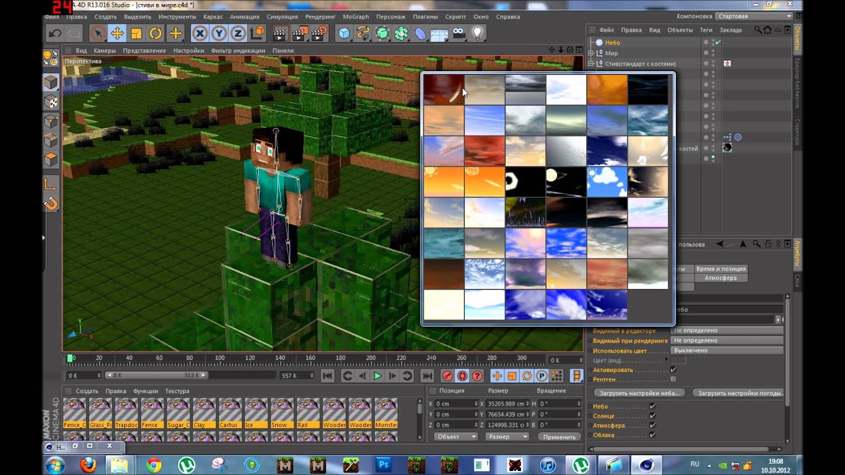Click Make Editable icon in left palette
Screen dimensions: 845x475
[51, 58]
